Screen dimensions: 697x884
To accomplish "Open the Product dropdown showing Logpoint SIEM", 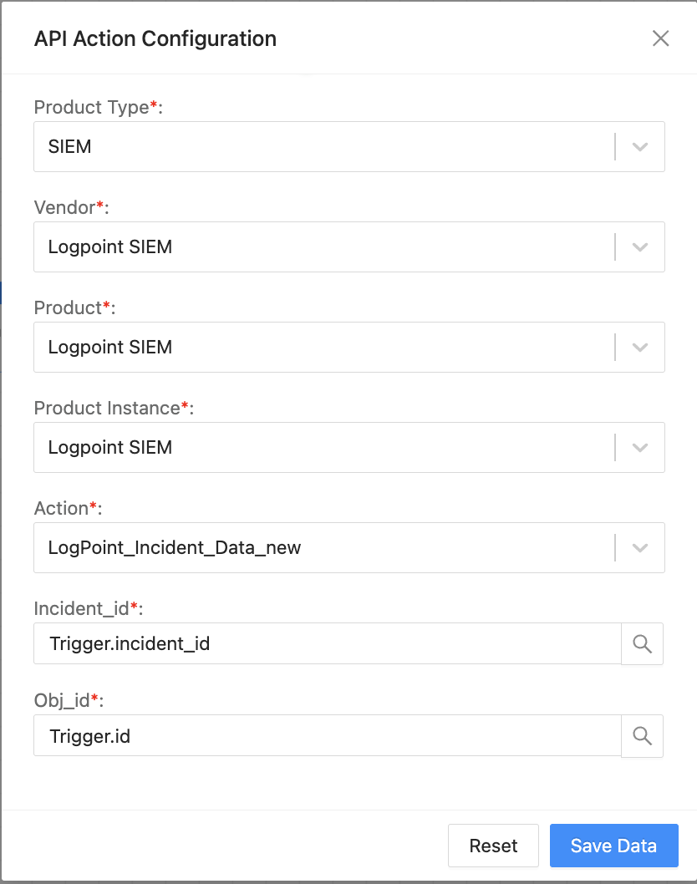I will click(640, 347).
